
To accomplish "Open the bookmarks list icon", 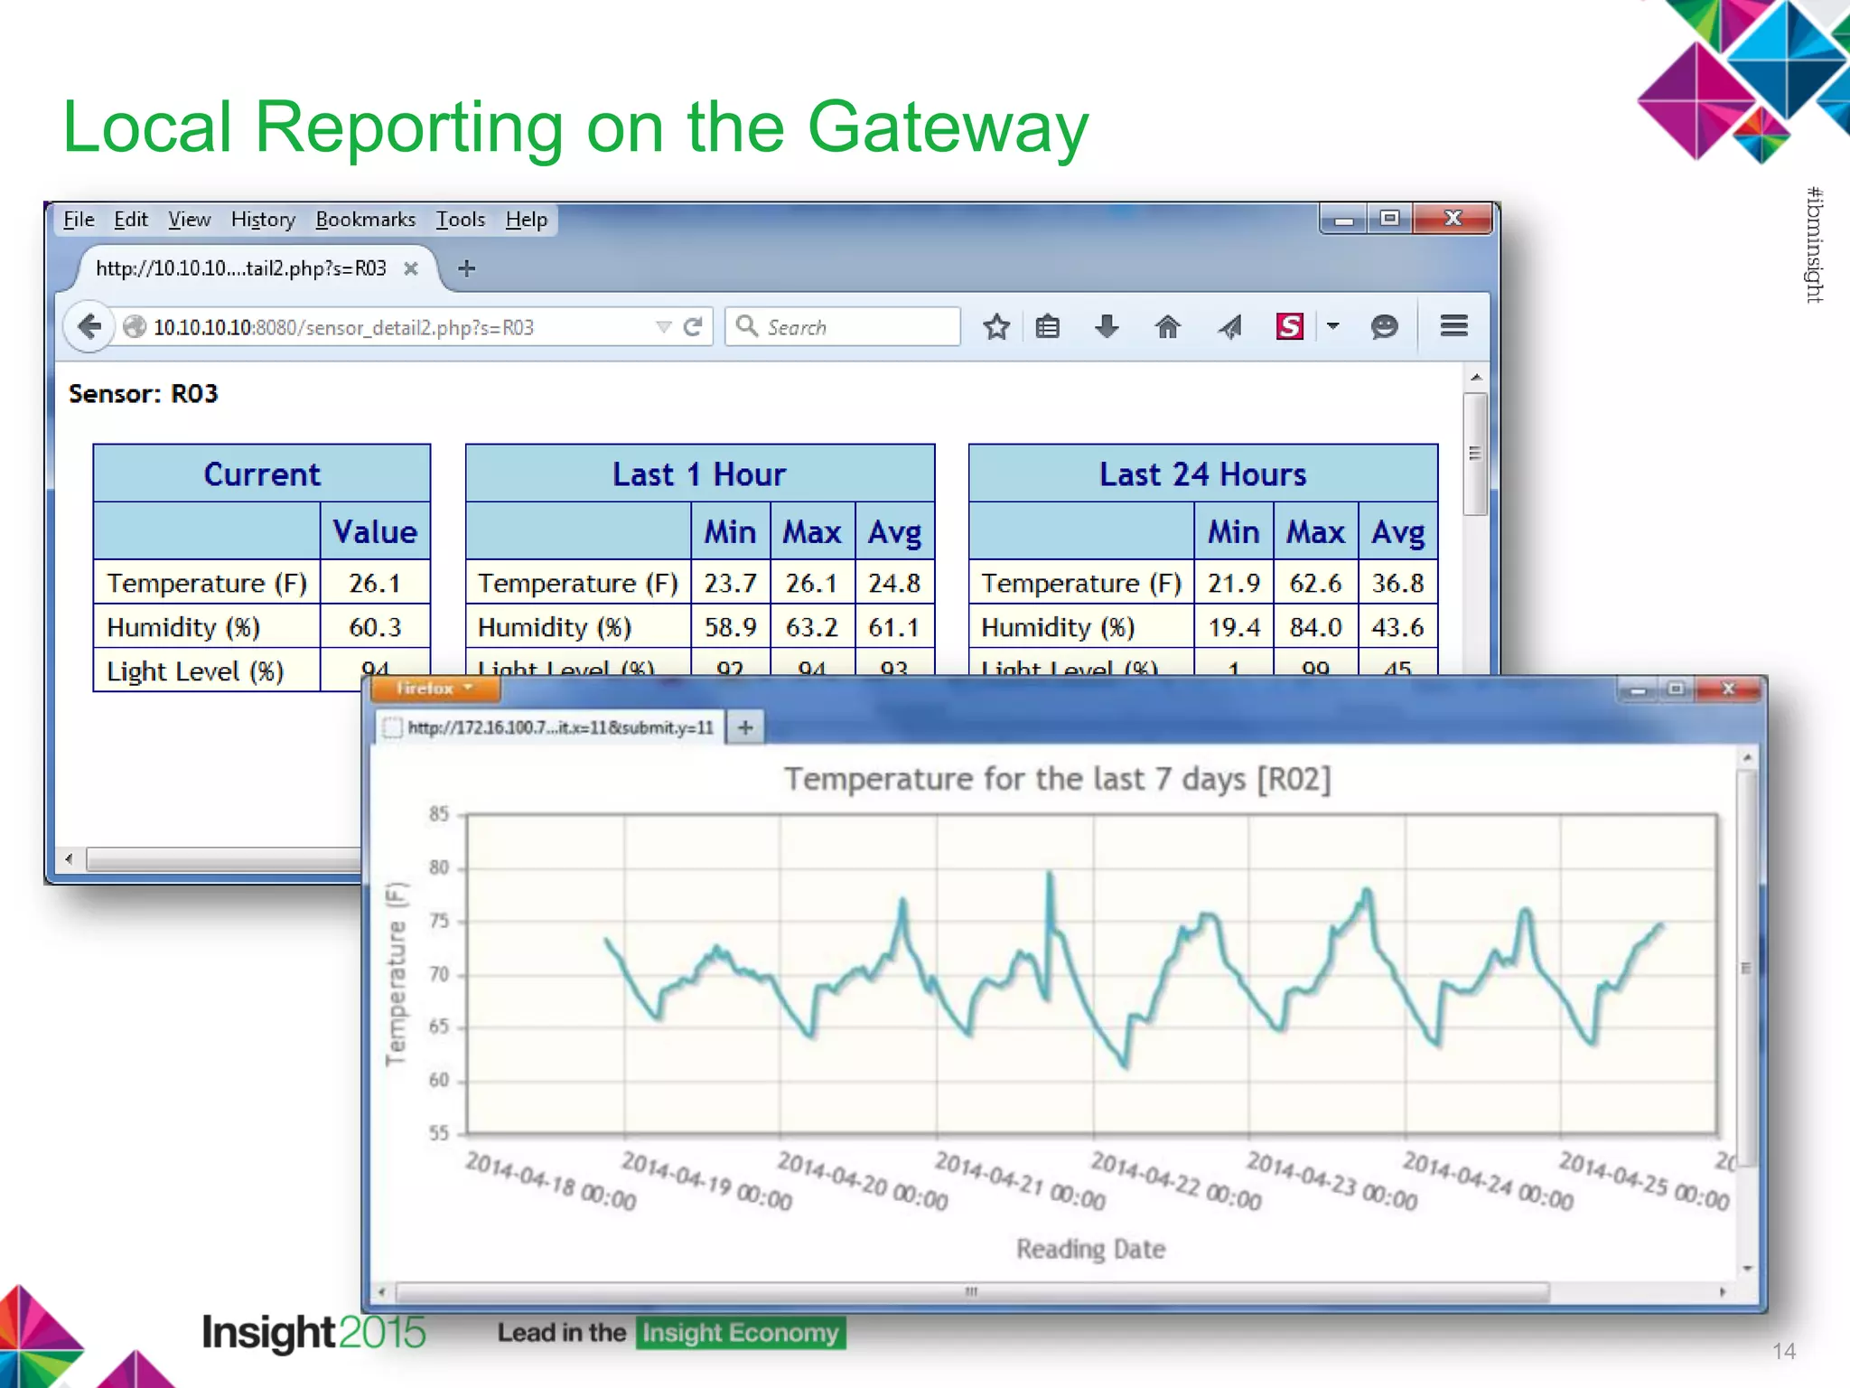I will pos(1048,326).
